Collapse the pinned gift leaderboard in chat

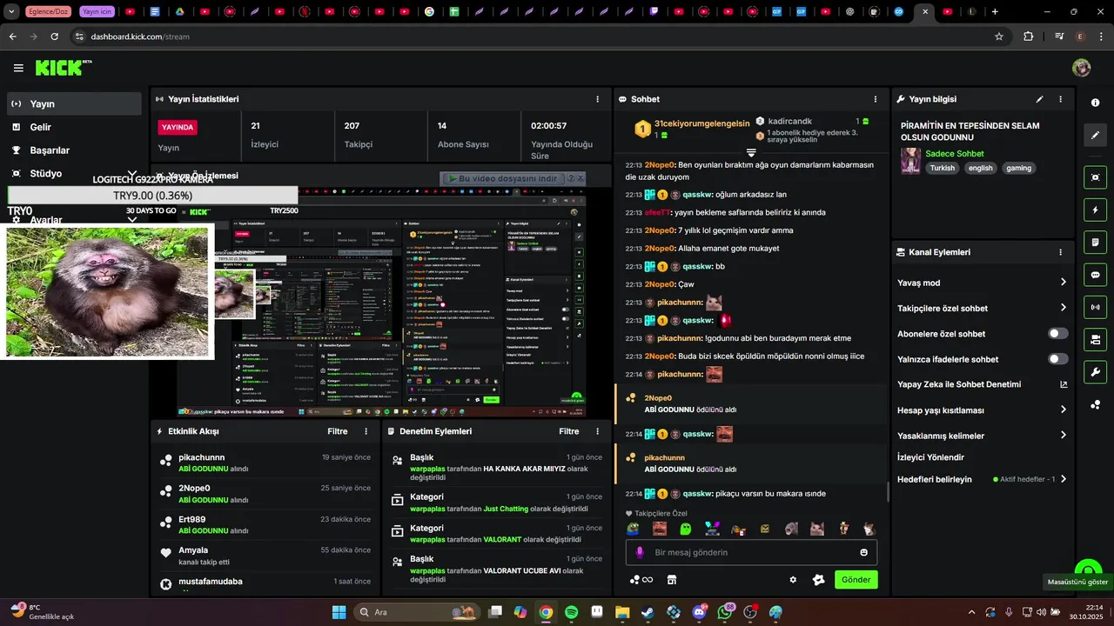[751, 152]
